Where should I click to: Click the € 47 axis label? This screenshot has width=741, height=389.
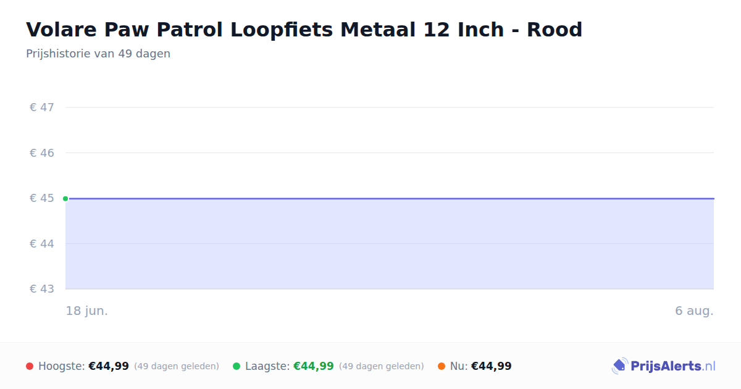[x=42, y=107]
